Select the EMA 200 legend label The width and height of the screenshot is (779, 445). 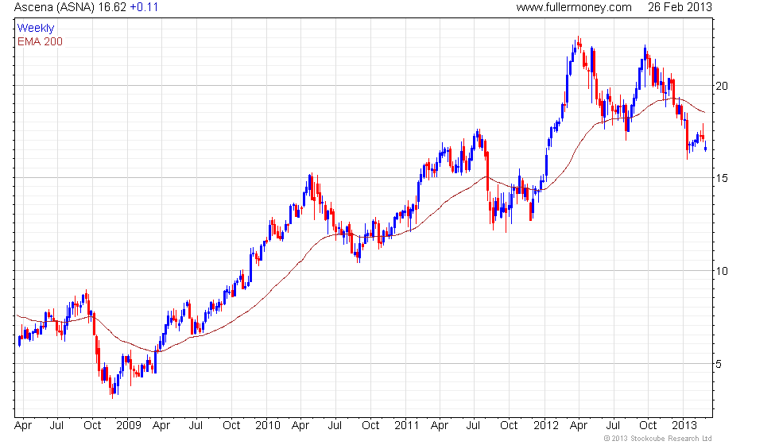point(41,41)
